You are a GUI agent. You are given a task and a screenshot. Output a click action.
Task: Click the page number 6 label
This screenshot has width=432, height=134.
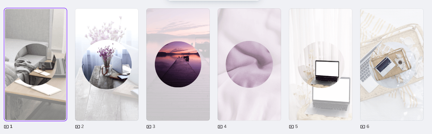pyautogui.click(x=368, y=127)
